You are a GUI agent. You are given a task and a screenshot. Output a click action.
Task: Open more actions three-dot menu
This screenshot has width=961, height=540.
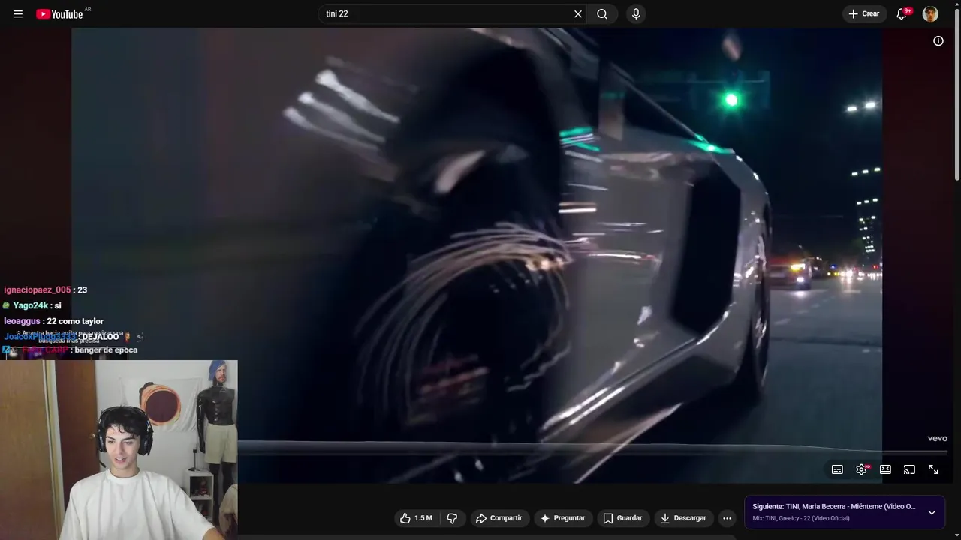727,518
